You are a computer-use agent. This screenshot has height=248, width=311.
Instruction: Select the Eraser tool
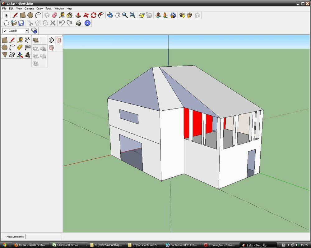pyautogui.click(x=54, y=15)
